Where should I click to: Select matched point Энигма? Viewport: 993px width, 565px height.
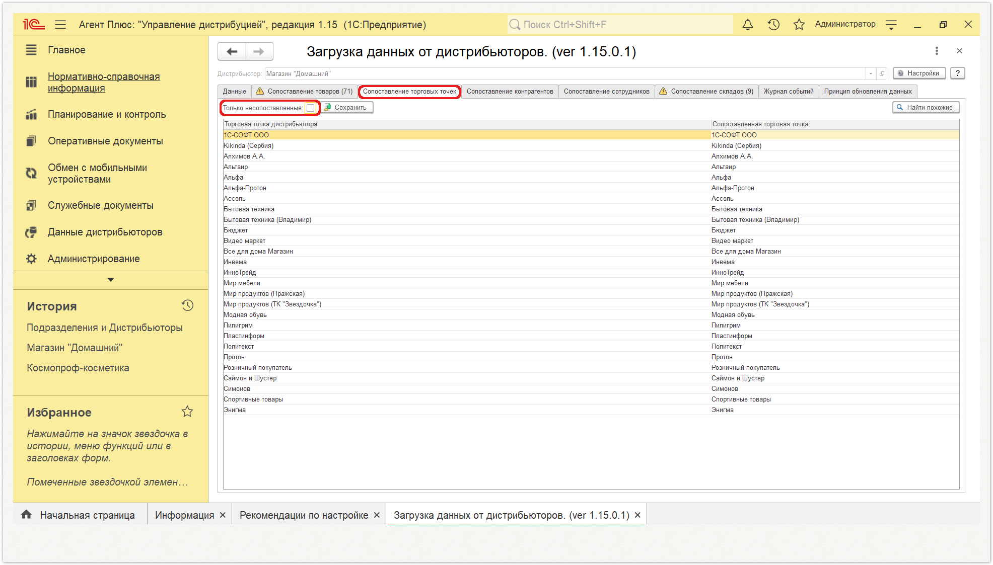click(x=834, y=410)
